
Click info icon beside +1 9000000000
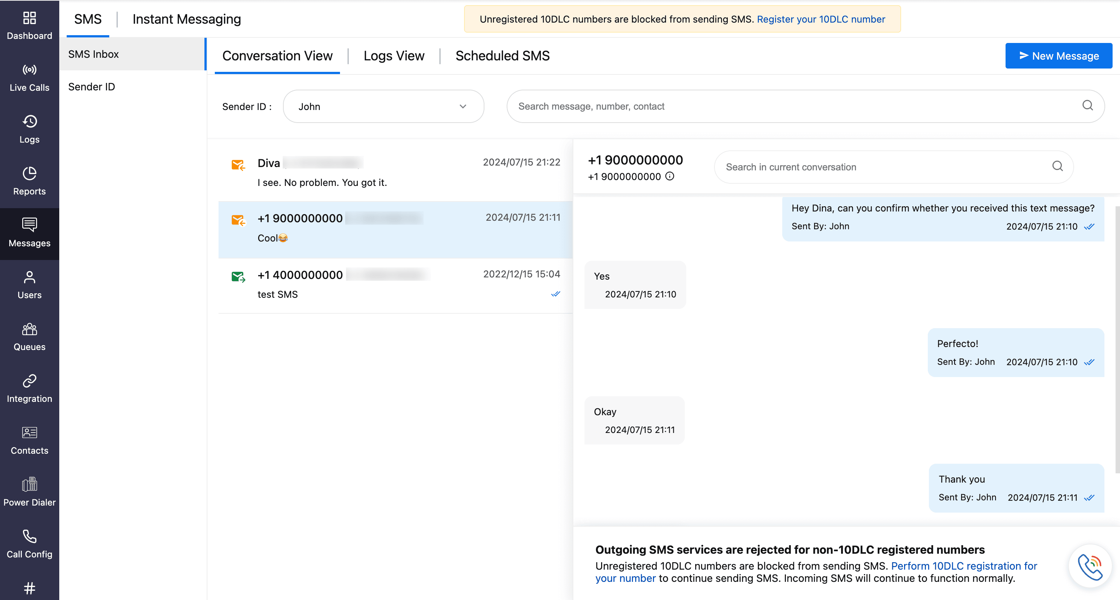[x=670, y=176]
